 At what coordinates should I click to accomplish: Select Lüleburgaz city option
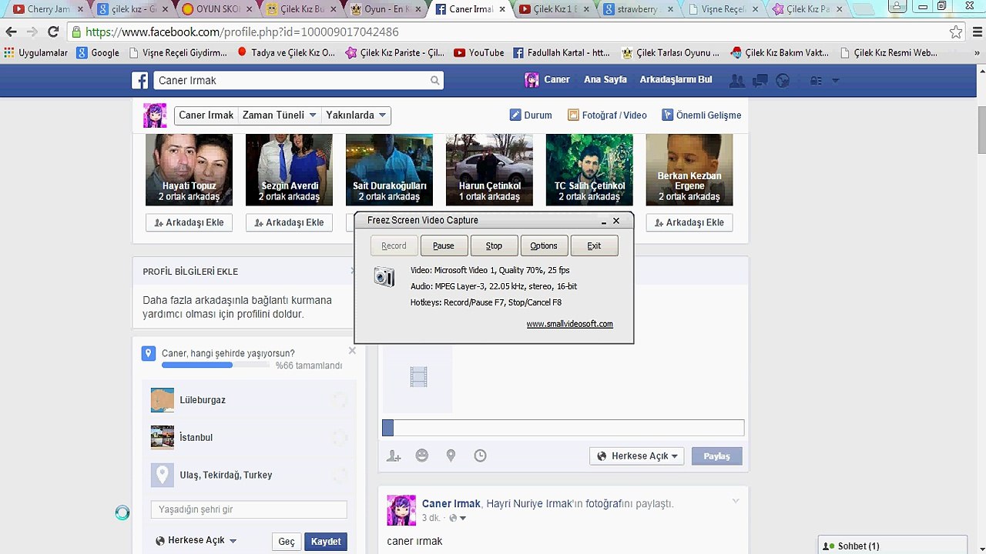point(248,400)
